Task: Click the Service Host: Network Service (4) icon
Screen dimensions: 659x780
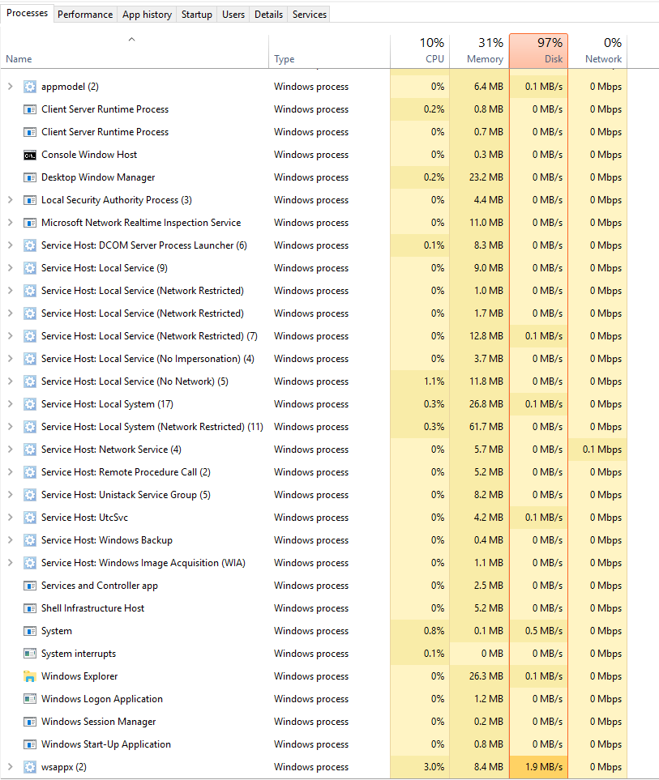Action: tap(30, 450)
